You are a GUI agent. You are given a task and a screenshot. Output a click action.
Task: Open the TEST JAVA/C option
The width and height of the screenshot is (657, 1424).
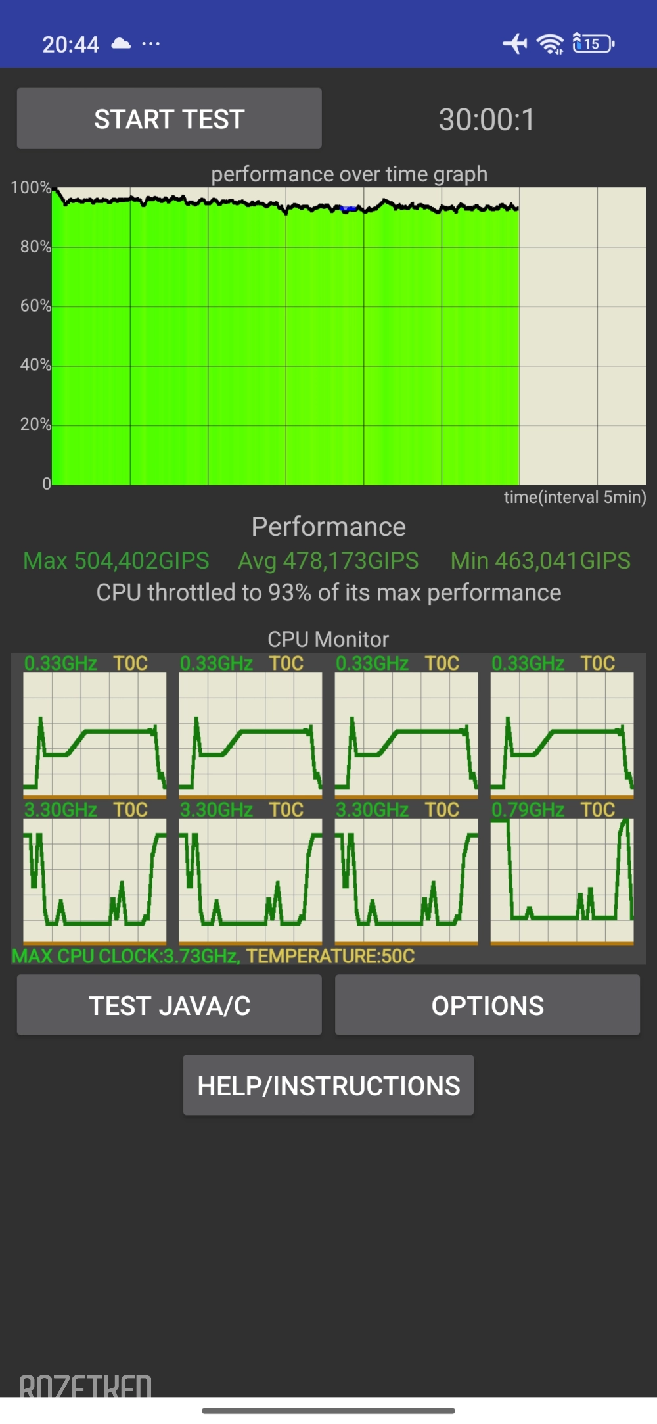point(169,1005)
